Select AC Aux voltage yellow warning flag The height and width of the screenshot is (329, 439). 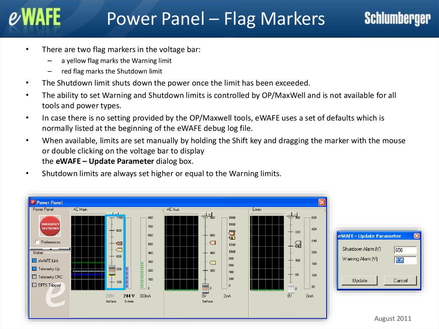213,263
